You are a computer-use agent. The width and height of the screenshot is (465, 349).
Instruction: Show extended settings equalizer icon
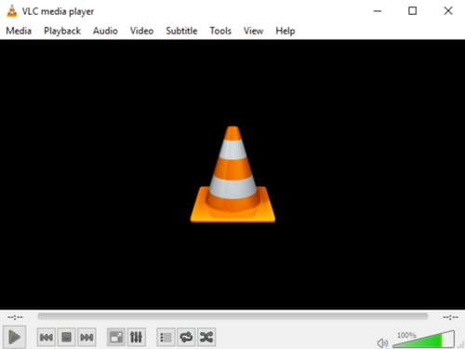pos(136,337)
